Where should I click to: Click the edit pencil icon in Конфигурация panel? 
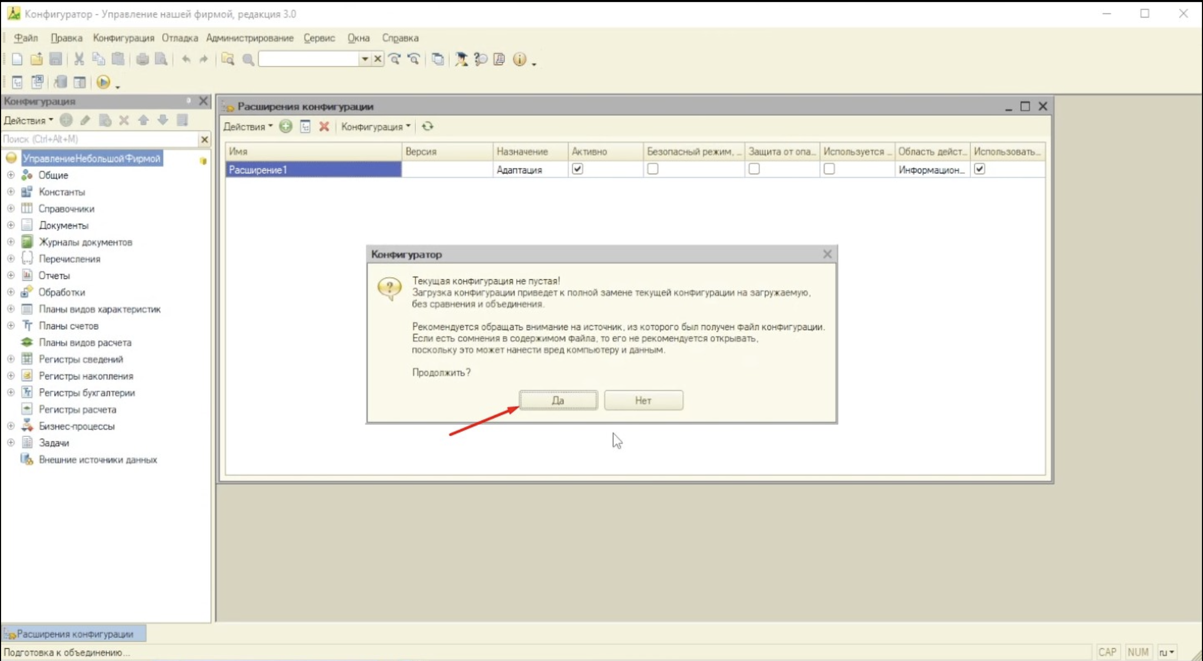[x=85, y=120]
